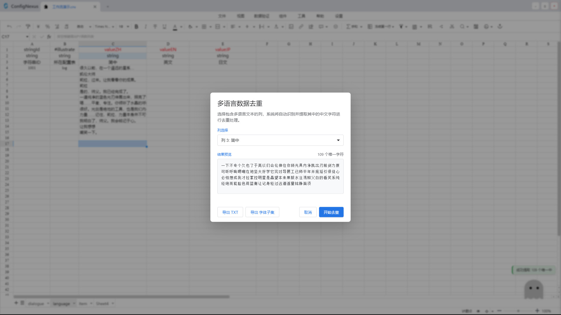Click the insert link icon

tap(301, 26)
